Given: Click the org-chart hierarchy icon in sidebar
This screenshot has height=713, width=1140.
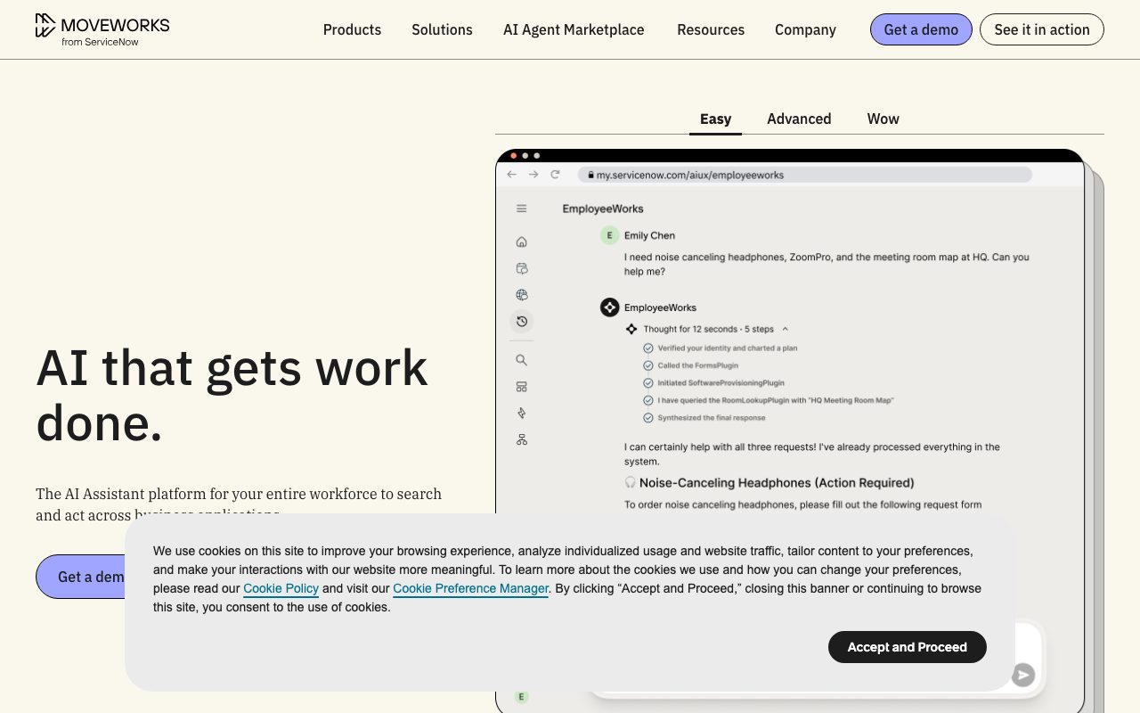Looking at the screenshot, I should point(522,439).
